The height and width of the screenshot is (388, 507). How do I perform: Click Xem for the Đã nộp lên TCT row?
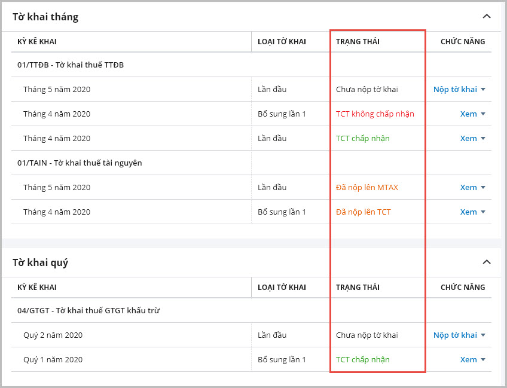click(468, 212)
